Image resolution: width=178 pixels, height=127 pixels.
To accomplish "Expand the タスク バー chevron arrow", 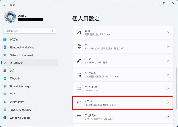I will 168,117.
